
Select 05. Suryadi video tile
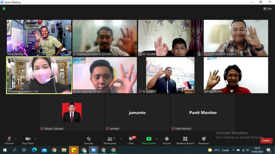tap(170, 38)
